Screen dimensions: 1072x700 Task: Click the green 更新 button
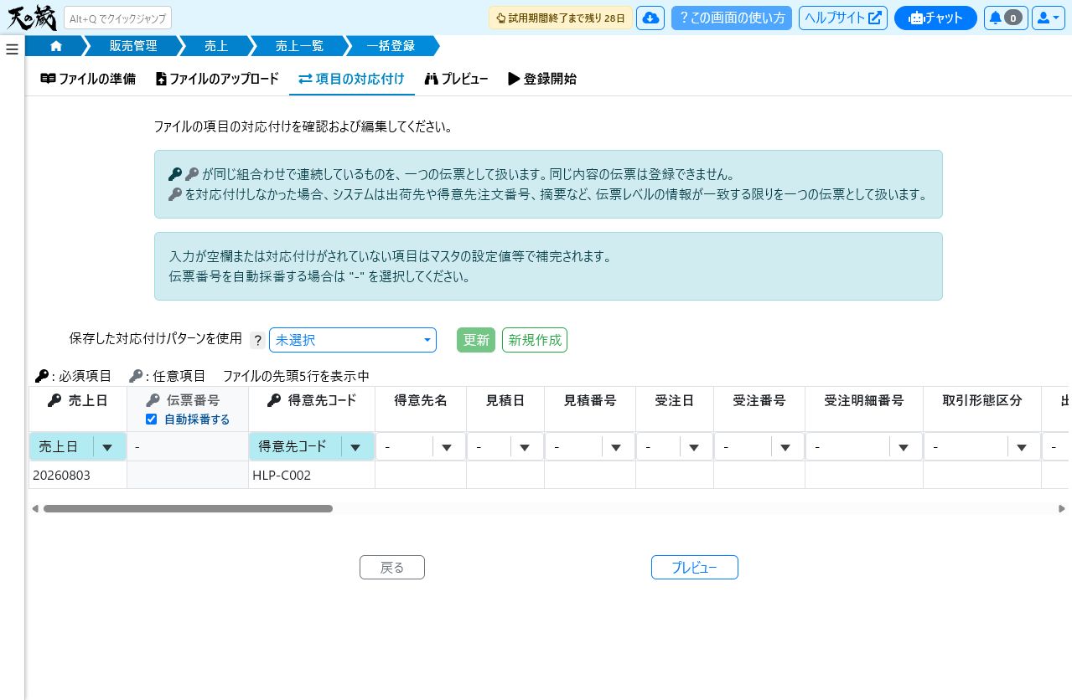[x=476, y=340]
